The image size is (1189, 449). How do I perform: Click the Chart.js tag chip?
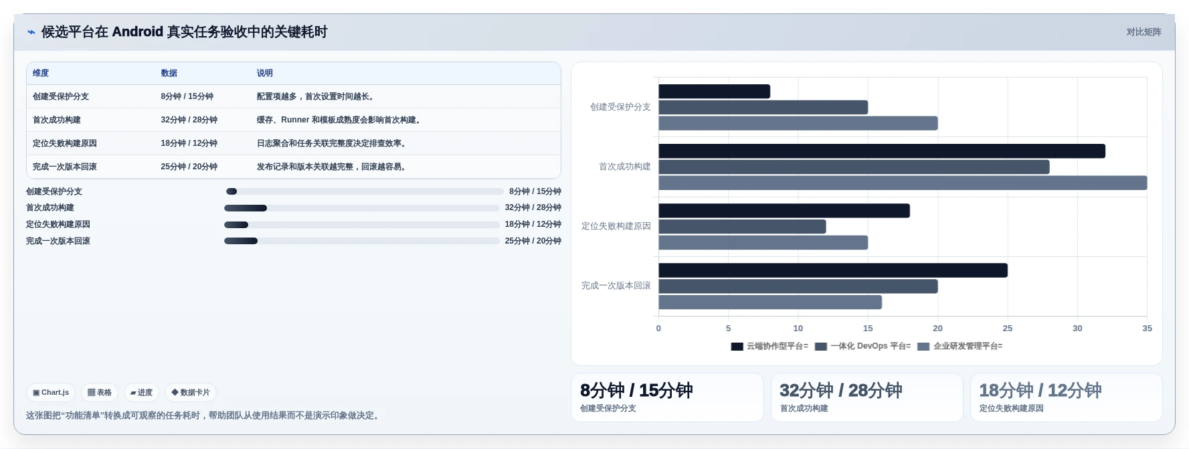(51, 393)
